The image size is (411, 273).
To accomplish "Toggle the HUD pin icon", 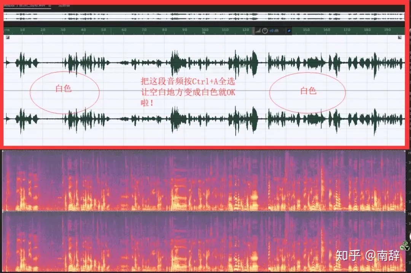I will point(289,31).
